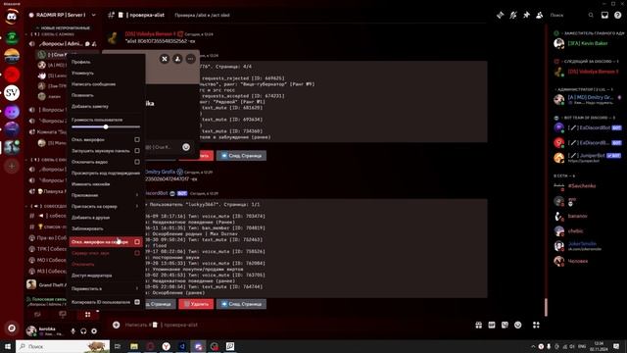
Task: Mute microphone in user panel
Action: [x=72, y=331]
